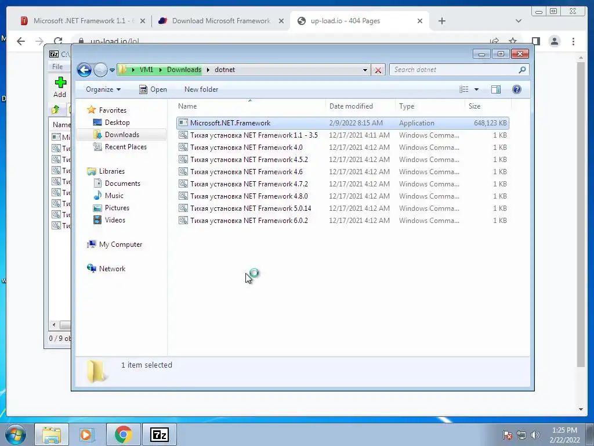Select Тихая установка NET Framework 4.8.0
The height and width of the screenshot is (446, 594).
[343, 196]
